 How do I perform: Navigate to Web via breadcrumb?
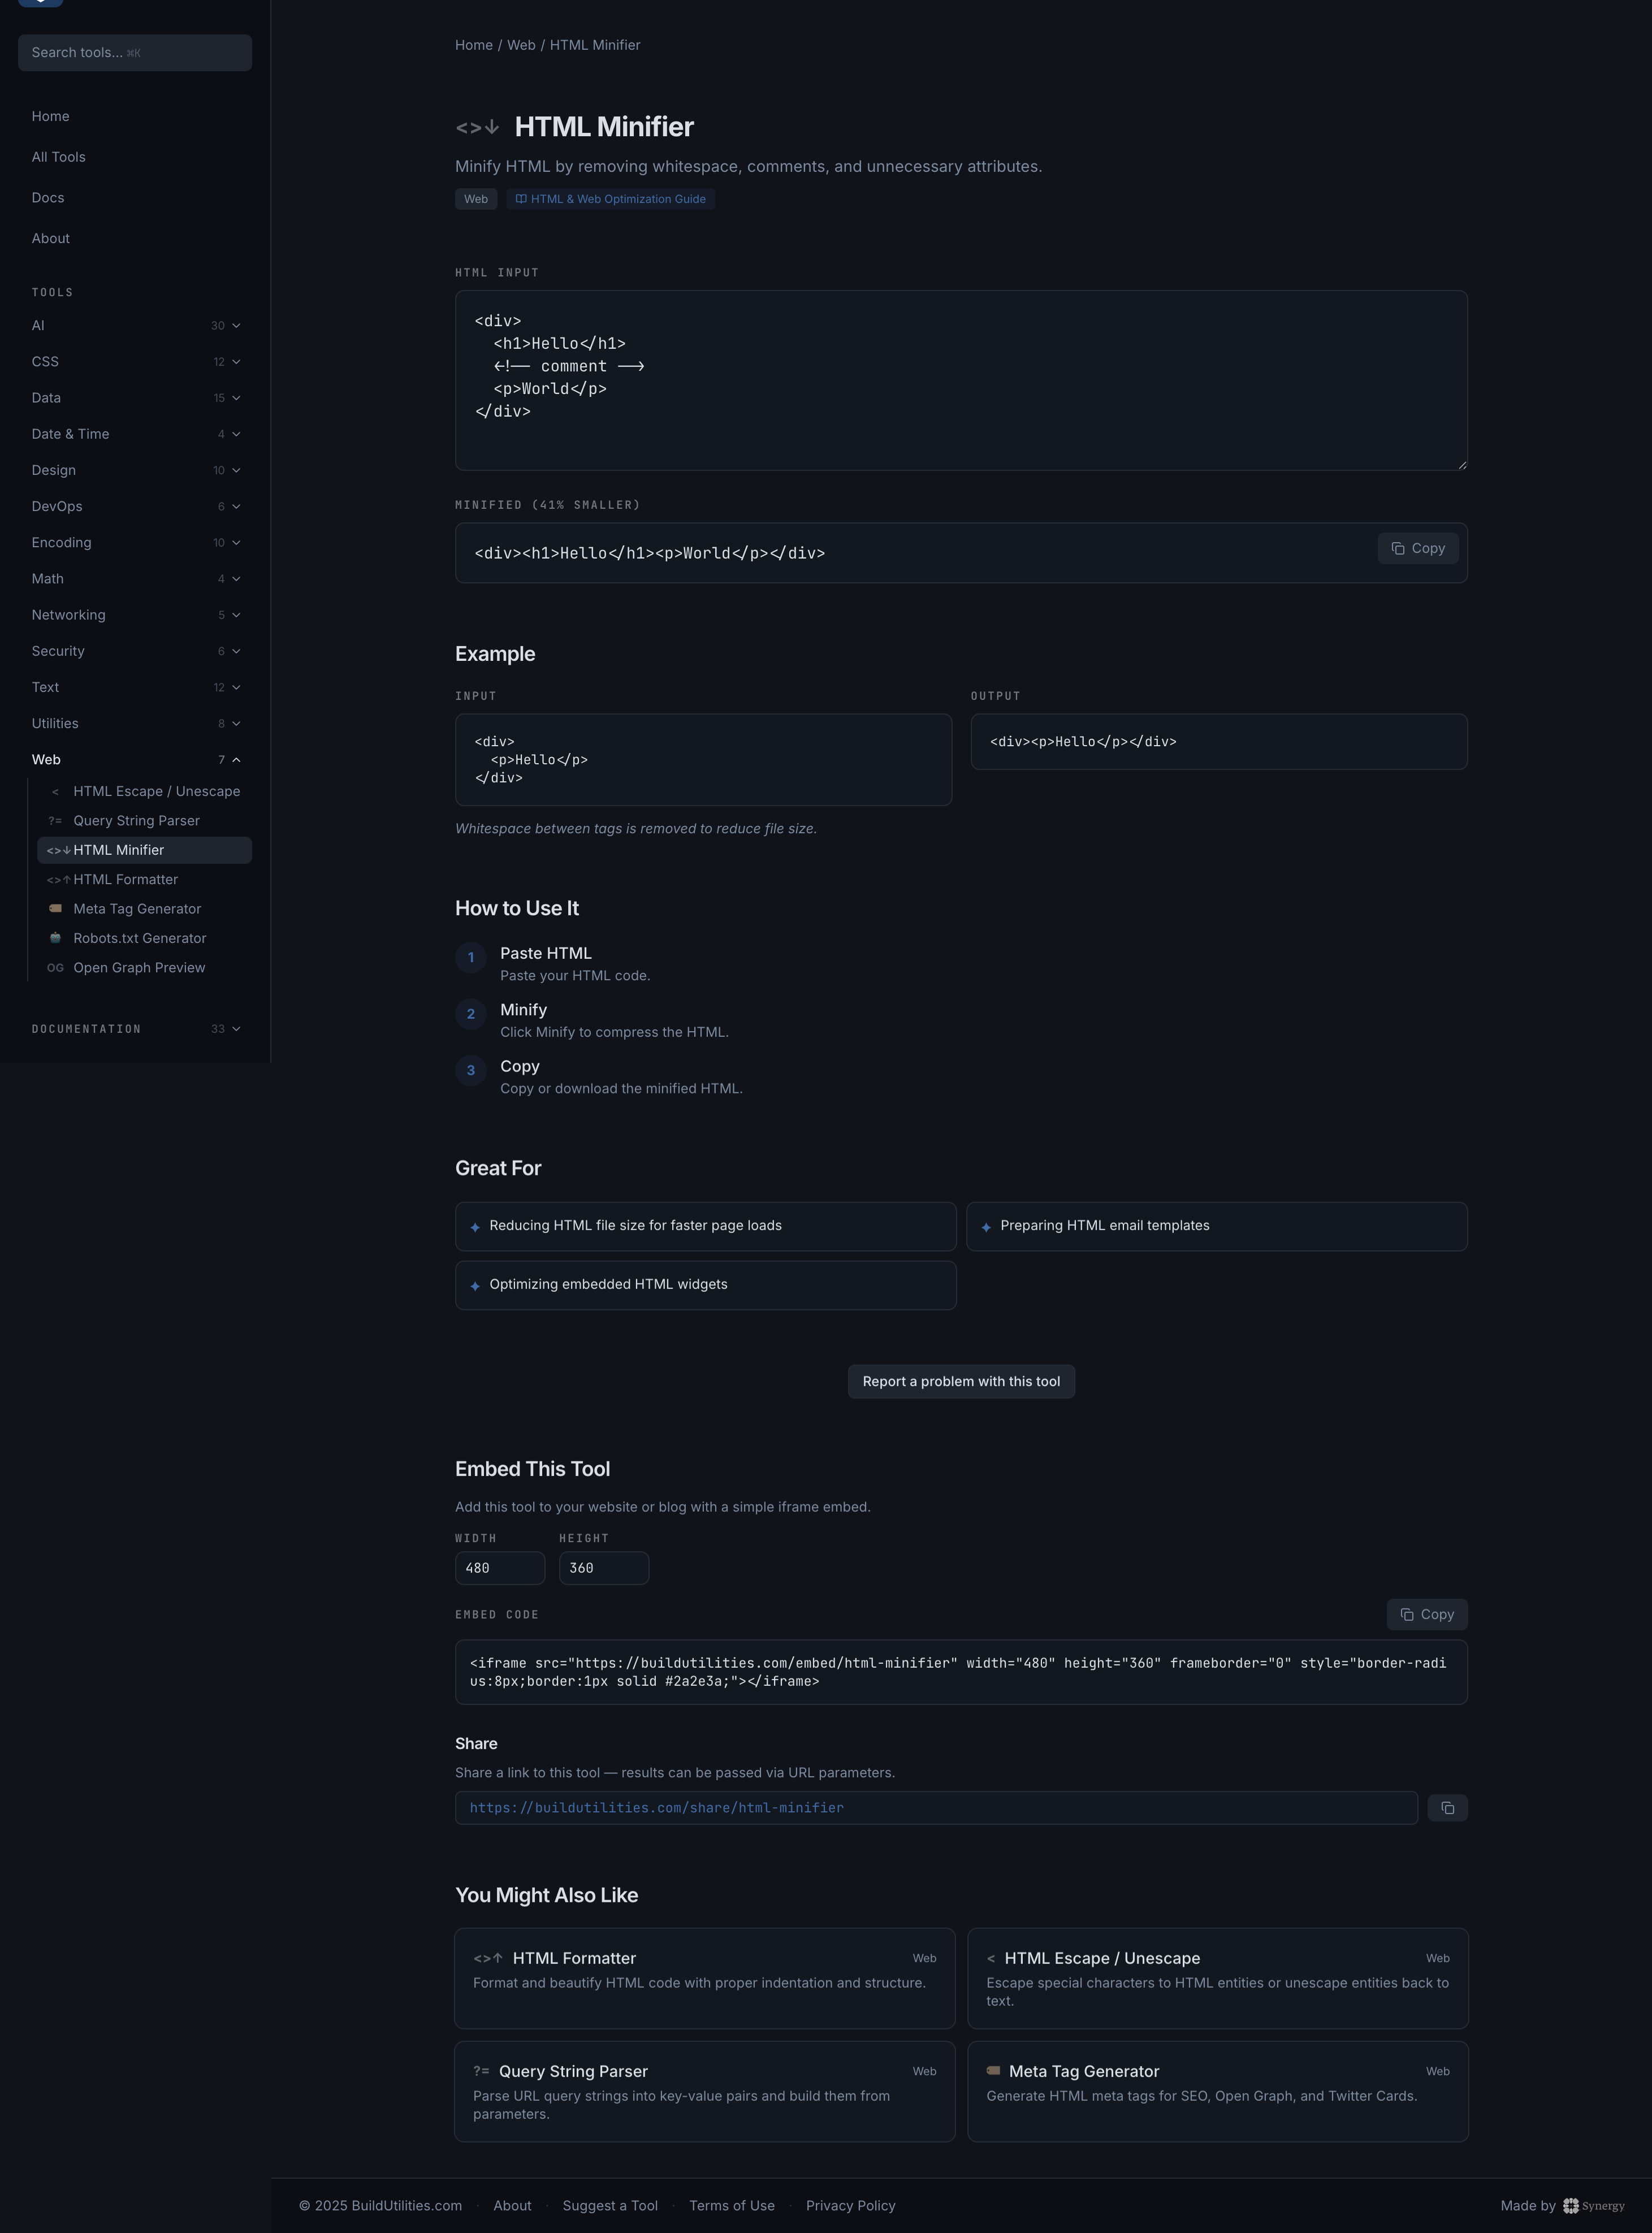(521, 44)
